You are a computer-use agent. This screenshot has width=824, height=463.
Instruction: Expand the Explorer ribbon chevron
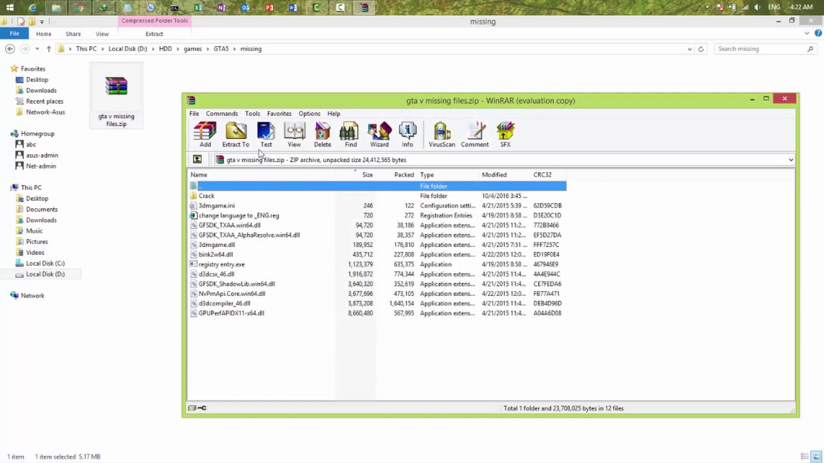point(808,33)
